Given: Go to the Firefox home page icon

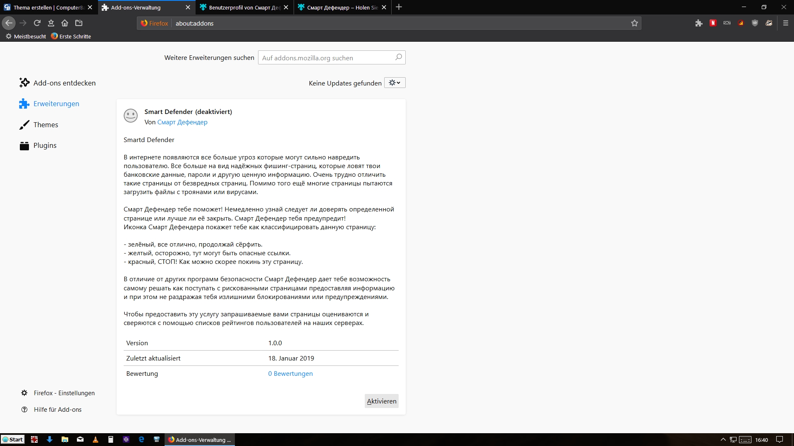Looking at the screenshot, I should (65, 23).
